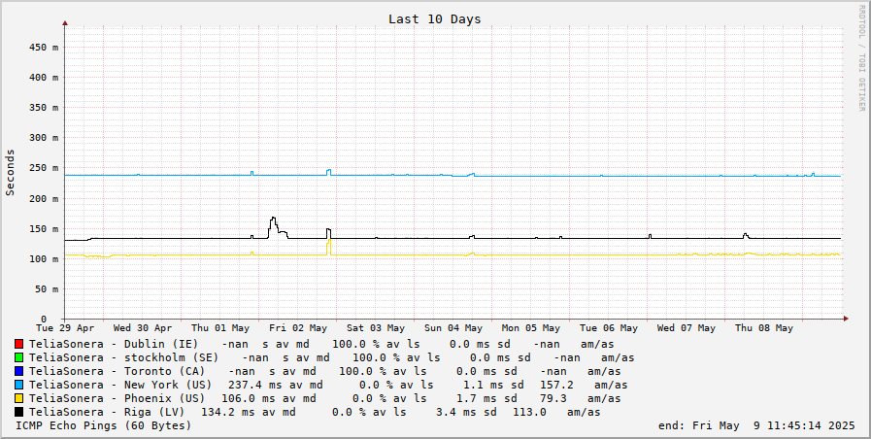871x439 pixels.
Task: Click the '450 m' y-axis tick label
Action: tap(44, 48)
